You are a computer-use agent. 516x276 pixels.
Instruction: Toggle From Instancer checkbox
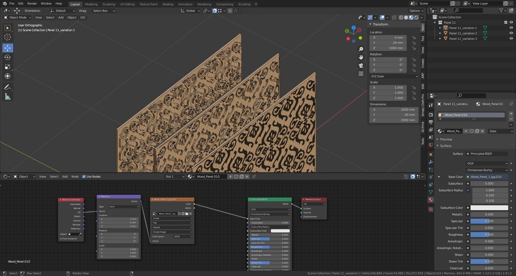tap(61, 239)
